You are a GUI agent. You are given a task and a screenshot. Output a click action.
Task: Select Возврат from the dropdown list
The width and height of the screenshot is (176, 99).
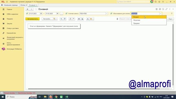[149, 17]
